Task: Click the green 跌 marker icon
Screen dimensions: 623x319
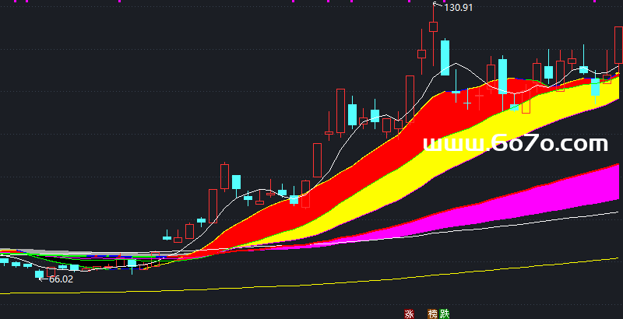Action: click(x=445, y=314)
